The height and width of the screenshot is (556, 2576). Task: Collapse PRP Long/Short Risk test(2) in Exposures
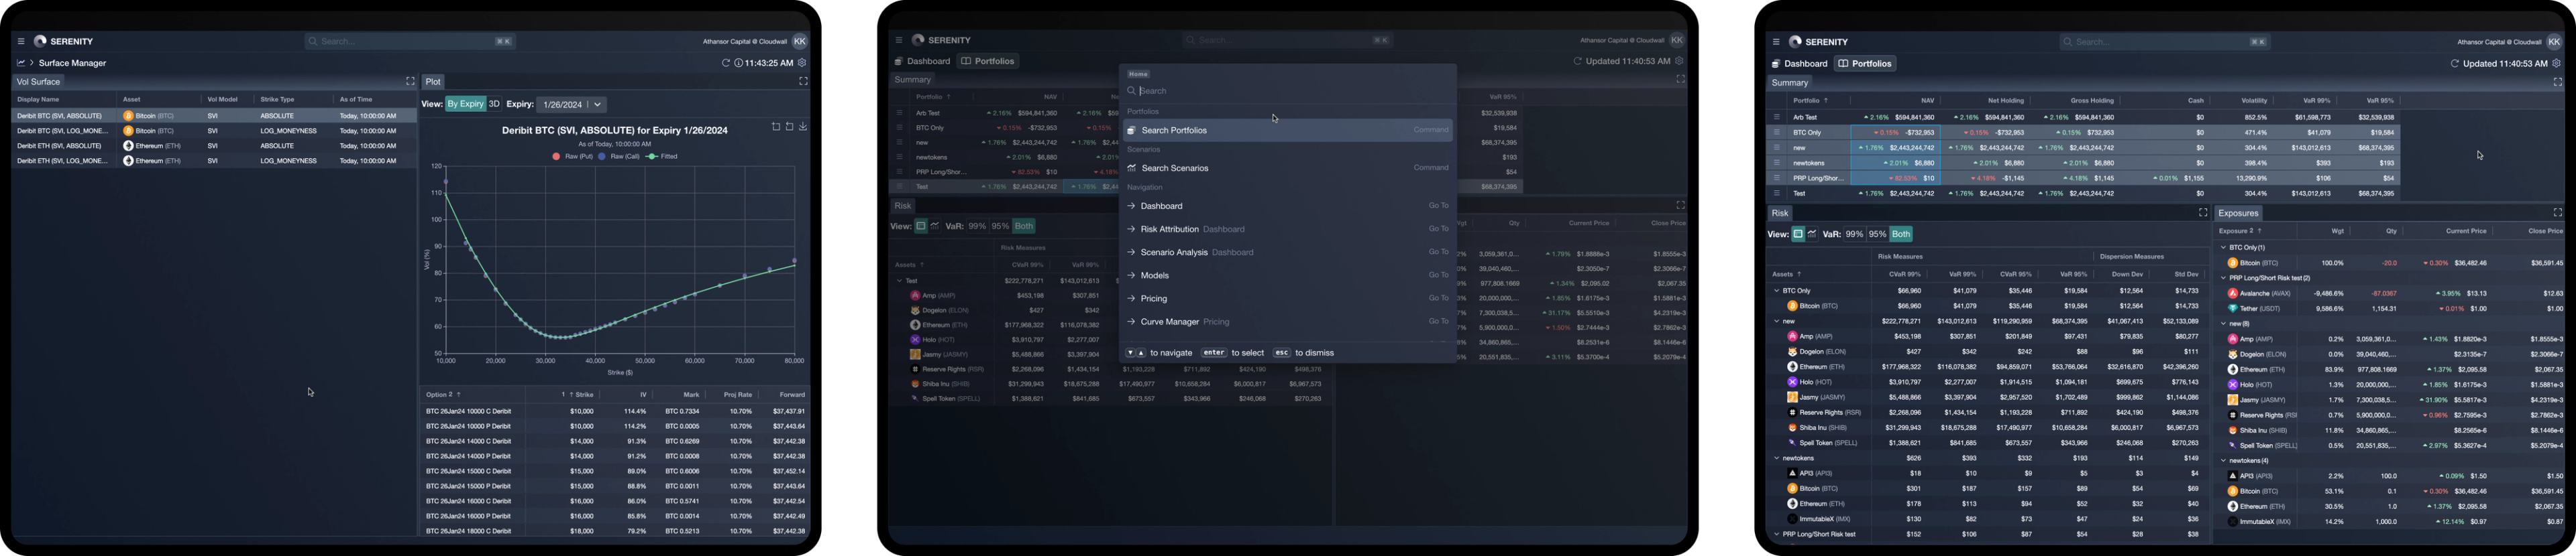point(2224,279)
